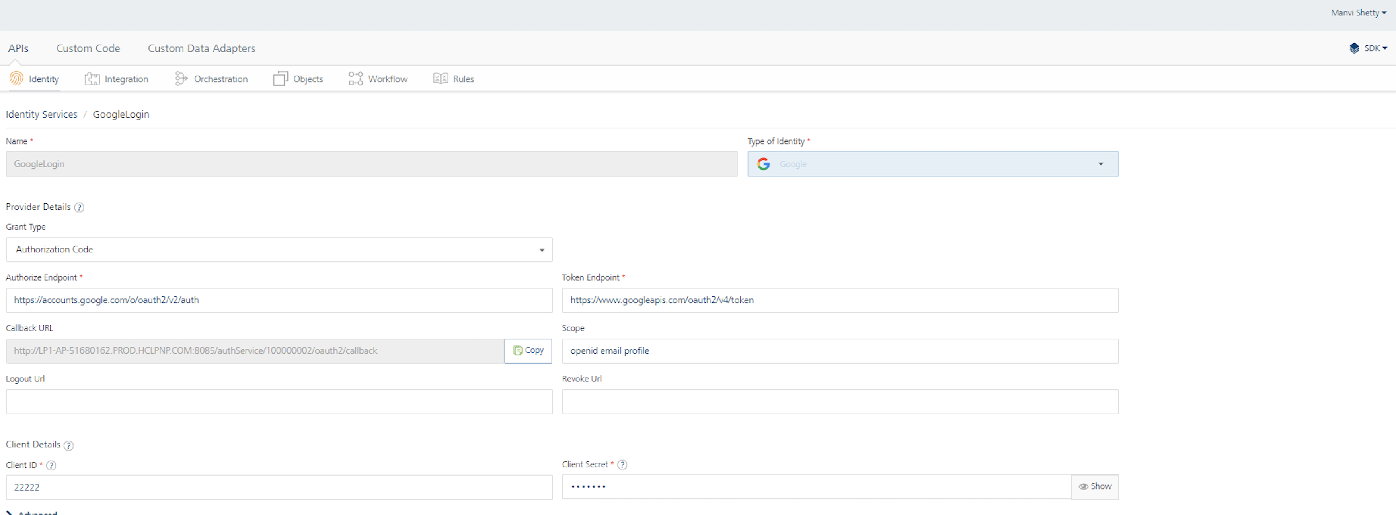The image size is (1396, 515).
Task: Click the Client Secret help icon
Action: 622,465
